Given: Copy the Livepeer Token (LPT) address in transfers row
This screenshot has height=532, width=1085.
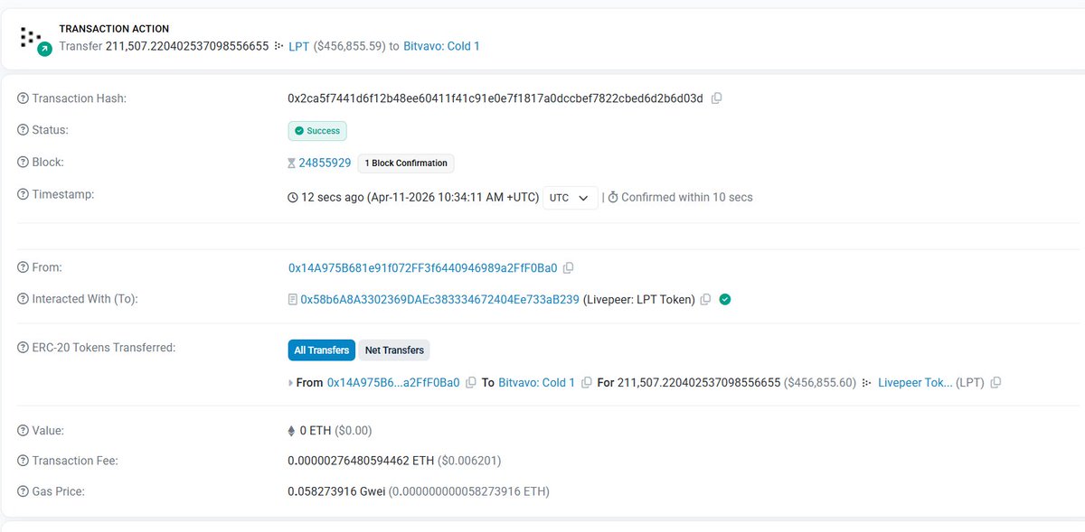Looking at the screenshot, I should pos(995,383).
